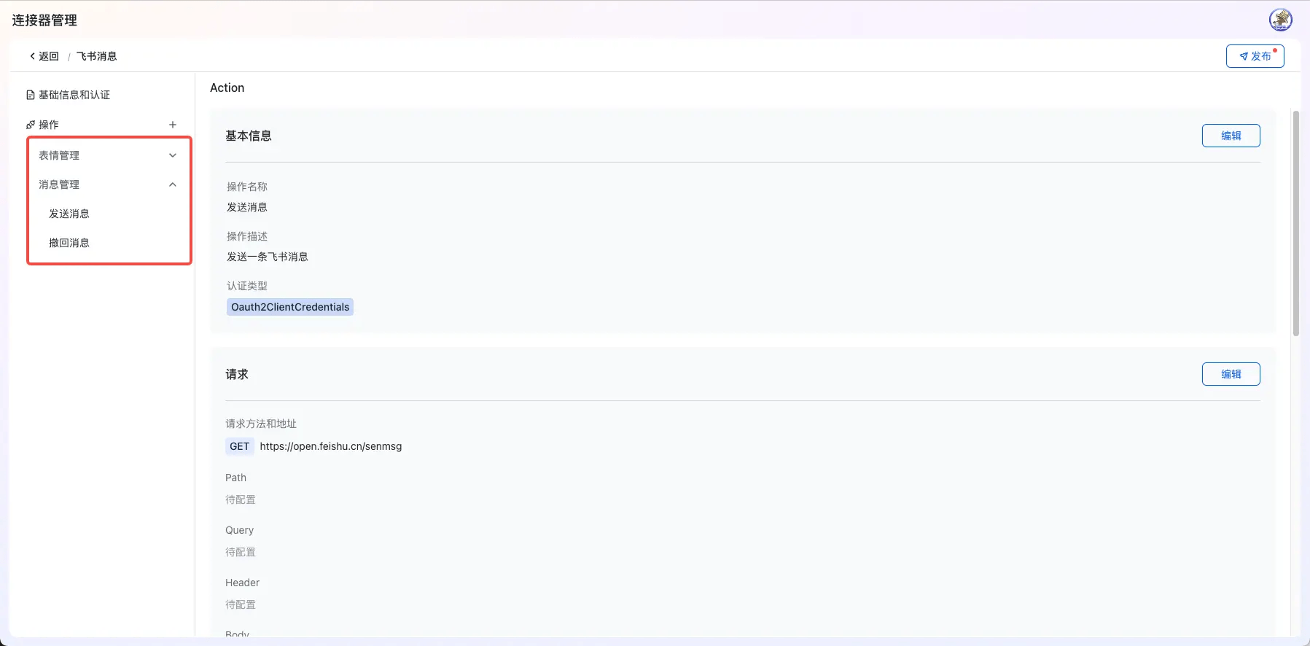
Task: Select the 操作 section header
Action: click(x=43, y=125)
